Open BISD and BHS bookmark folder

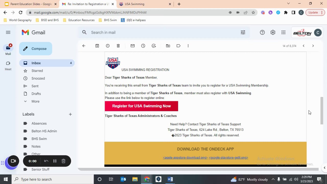47,20
